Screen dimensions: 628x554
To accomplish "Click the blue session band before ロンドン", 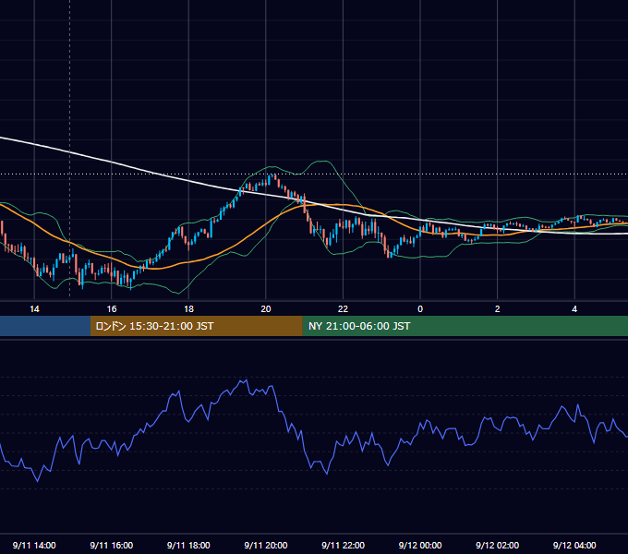I will [x=45, y=326].
